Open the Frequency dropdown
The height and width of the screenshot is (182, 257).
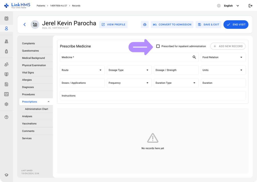[x=129, y=83]
